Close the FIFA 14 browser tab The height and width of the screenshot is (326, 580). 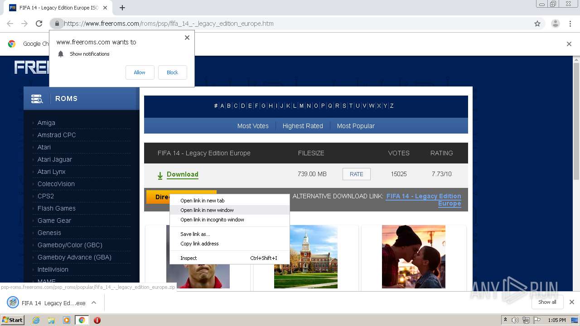pyautogui.click(x=105, y=8)
